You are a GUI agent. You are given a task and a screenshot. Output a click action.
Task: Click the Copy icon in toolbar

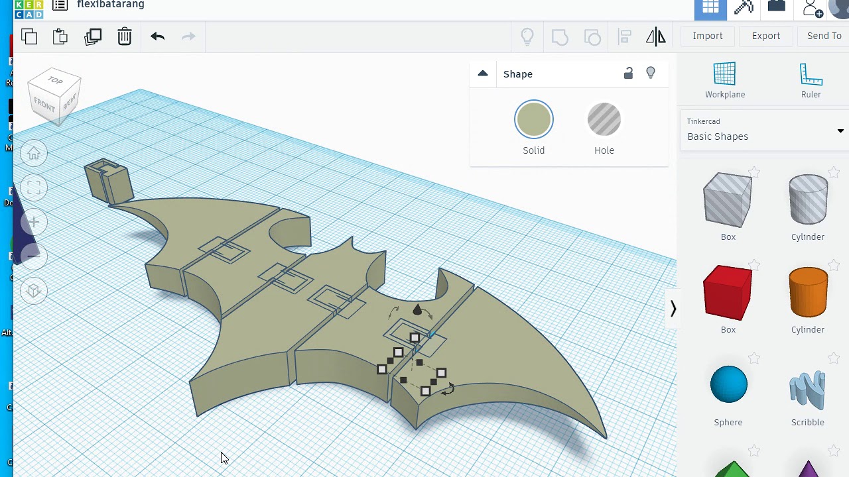(29, 36)
